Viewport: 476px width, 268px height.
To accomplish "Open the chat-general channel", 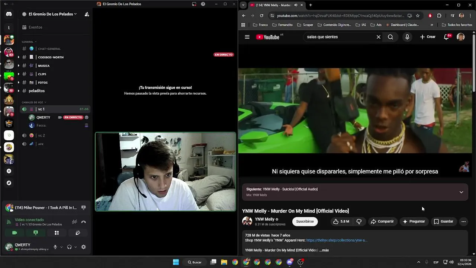I will pos(55,49).
